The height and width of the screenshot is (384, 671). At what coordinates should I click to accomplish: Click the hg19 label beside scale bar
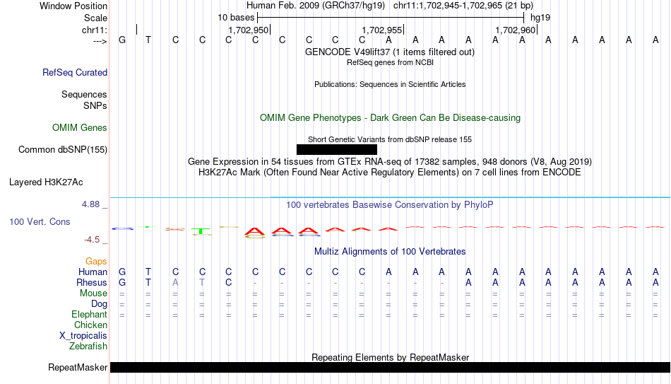point(540,18)
